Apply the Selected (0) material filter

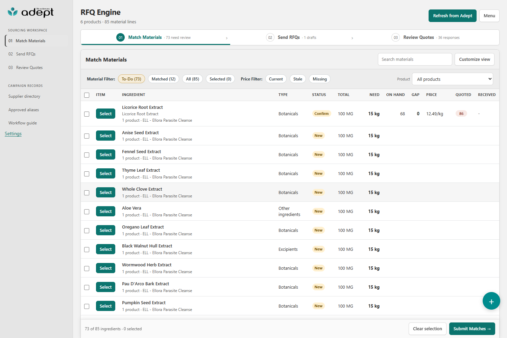(220, 79)
